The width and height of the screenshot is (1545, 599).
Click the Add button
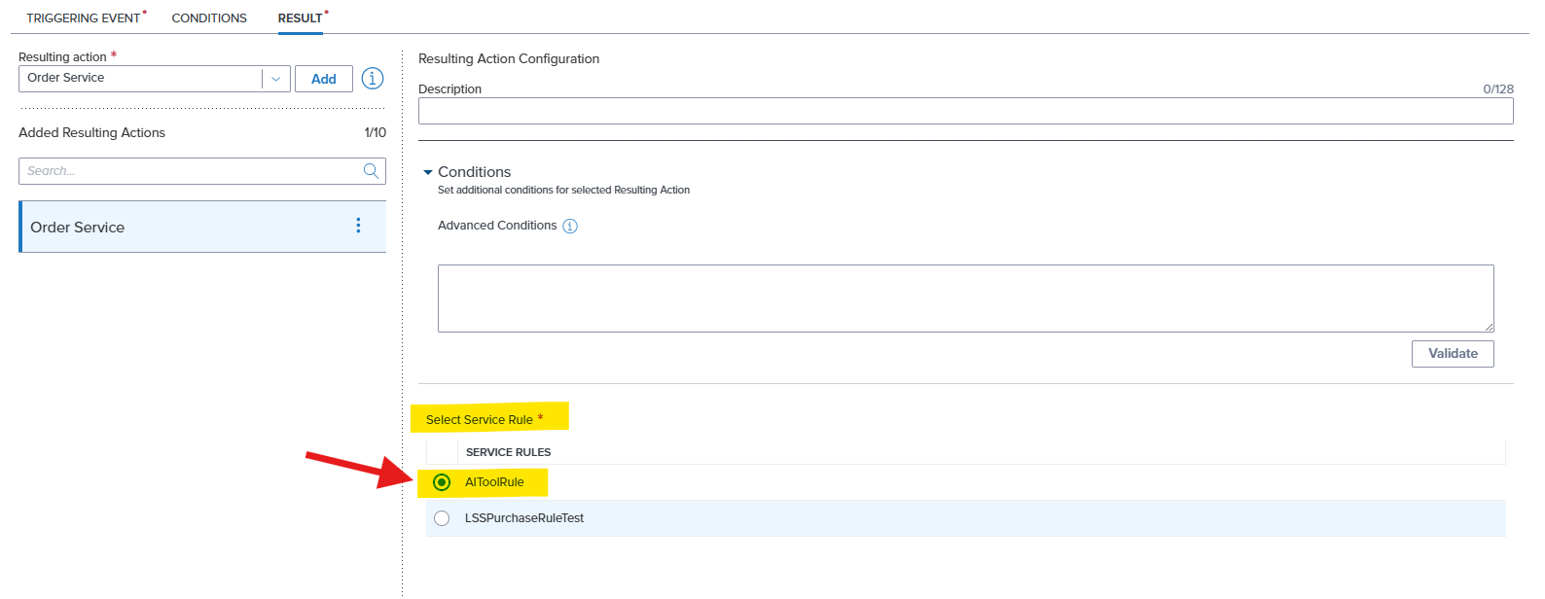pyautogui.click(x=324, y=79)
